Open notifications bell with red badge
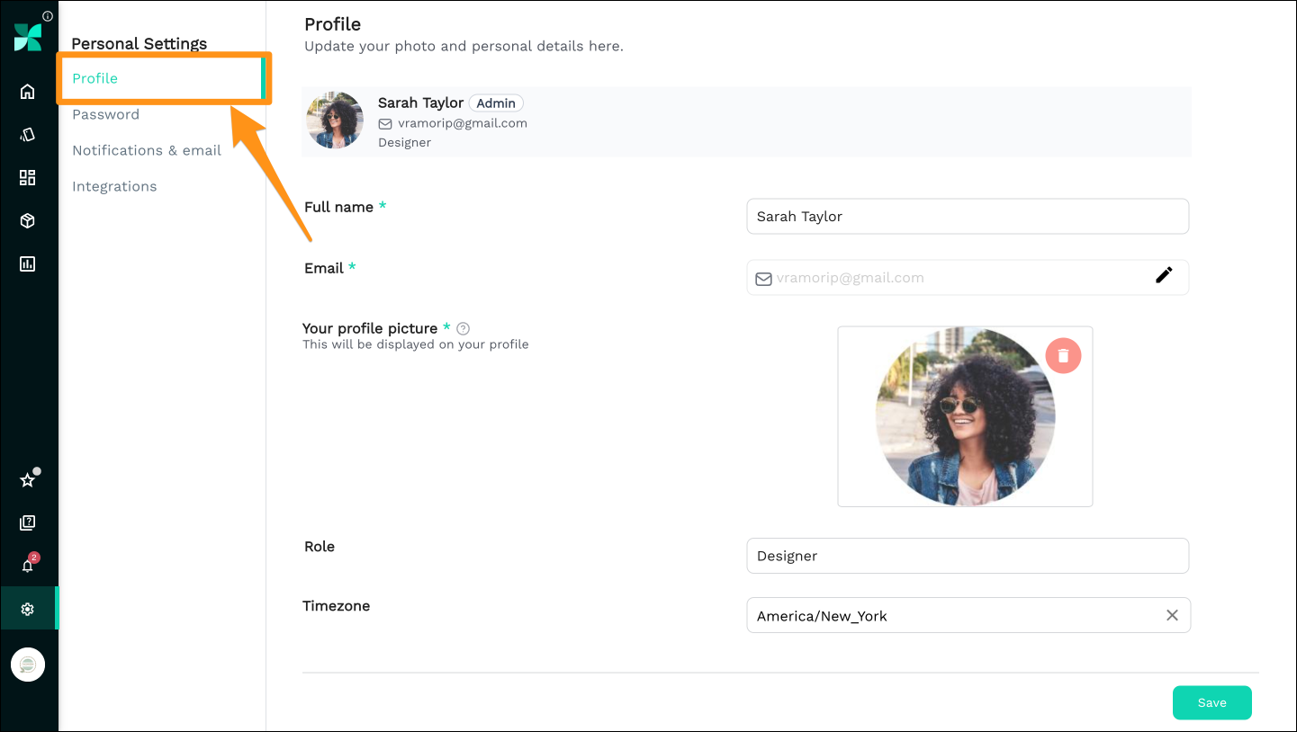1297x732 pixels. (28, 566)
